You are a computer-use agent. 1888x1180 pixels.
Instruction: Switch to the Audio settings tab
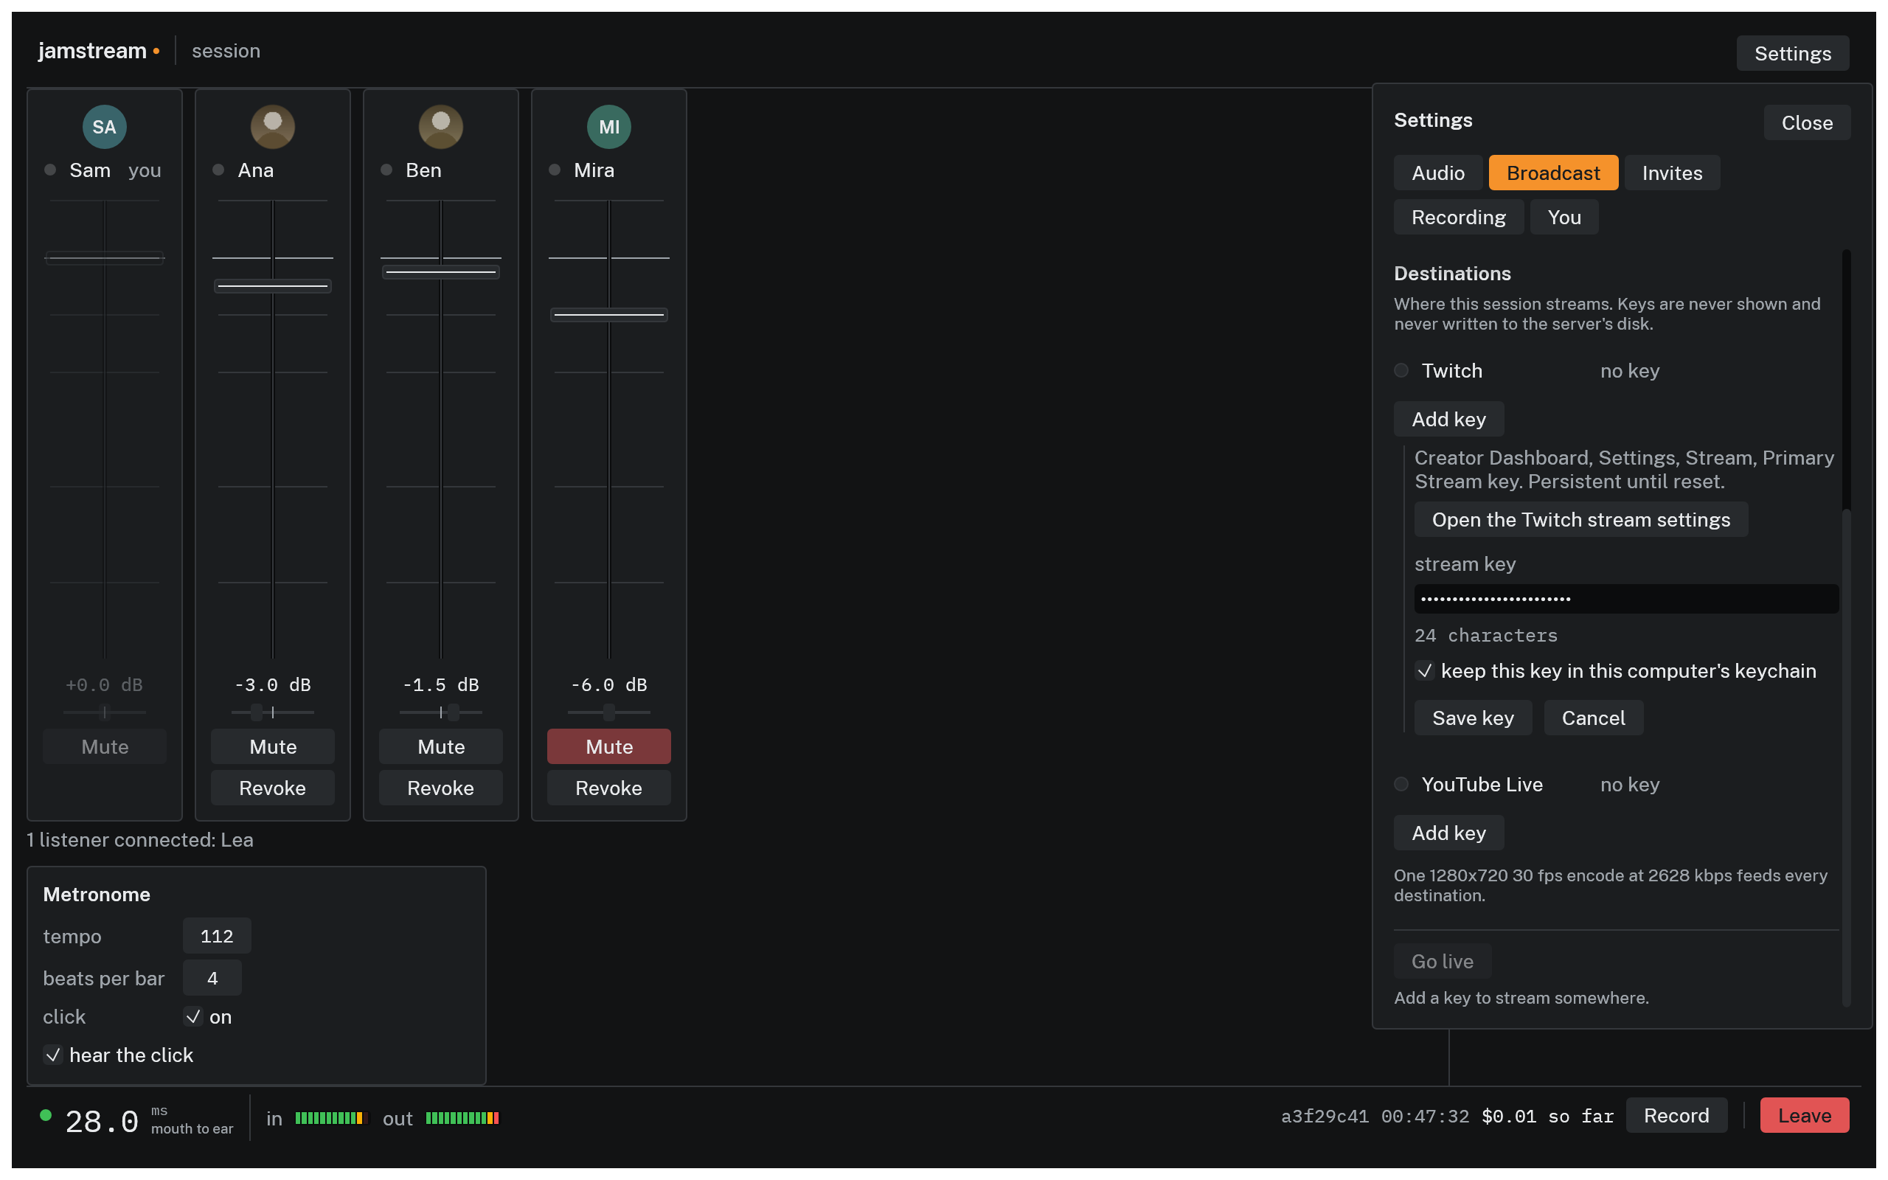[1438, 173]
